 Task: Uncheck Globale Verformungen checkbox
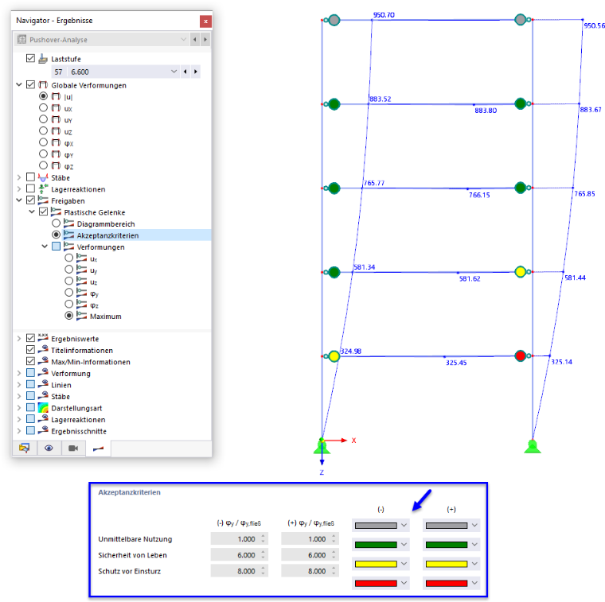tap(30, 84)
